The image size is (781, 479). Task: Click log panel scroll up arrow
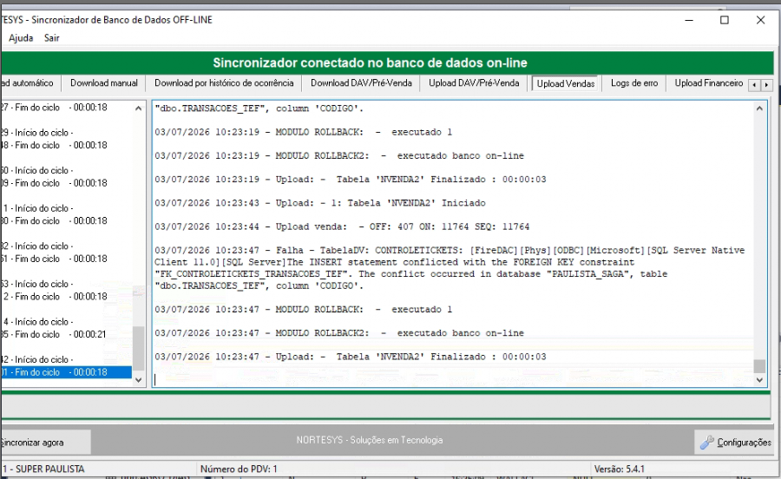[759, 108]
